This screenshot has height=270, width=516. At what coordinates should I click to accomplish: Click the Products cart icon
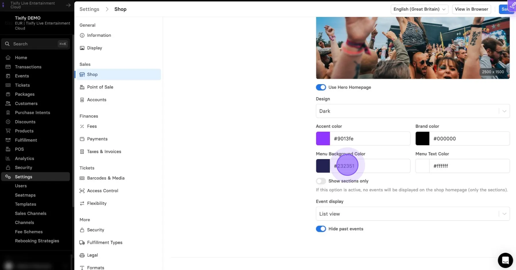(8, 131)
